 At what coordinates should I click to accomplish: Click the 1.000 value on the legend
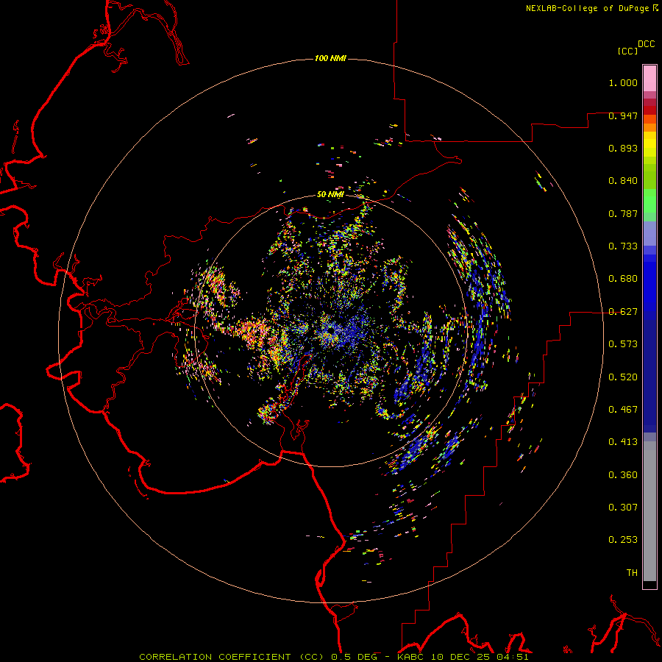coord(623,82)
